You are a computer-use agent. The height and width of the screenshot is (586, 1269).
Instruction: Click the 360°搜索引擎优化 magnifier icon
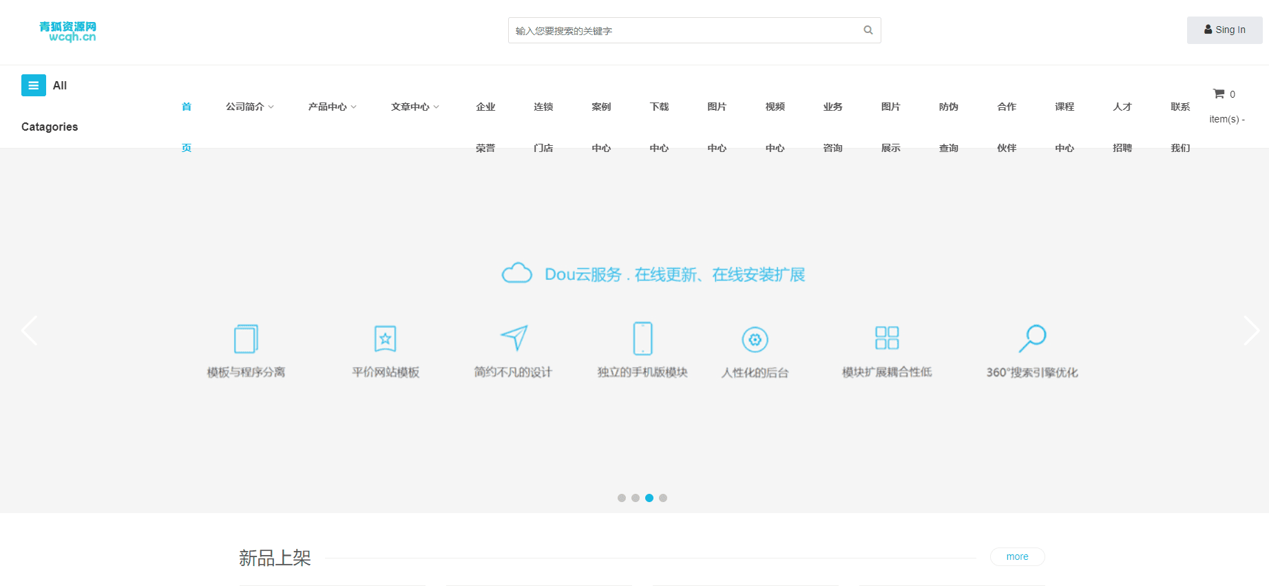1032,338
